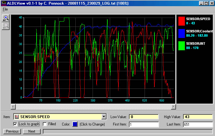The image size is (215, 136).
Task: Click the Last Item input field
Action: (198, 125)
